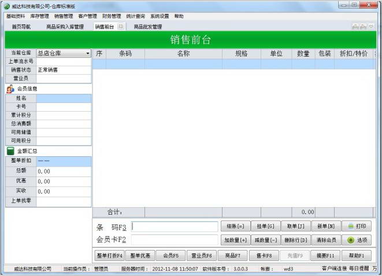This screenshot has width=382, height=276.
Task: Click the 挂单[G] button
Action: [265, 226]
